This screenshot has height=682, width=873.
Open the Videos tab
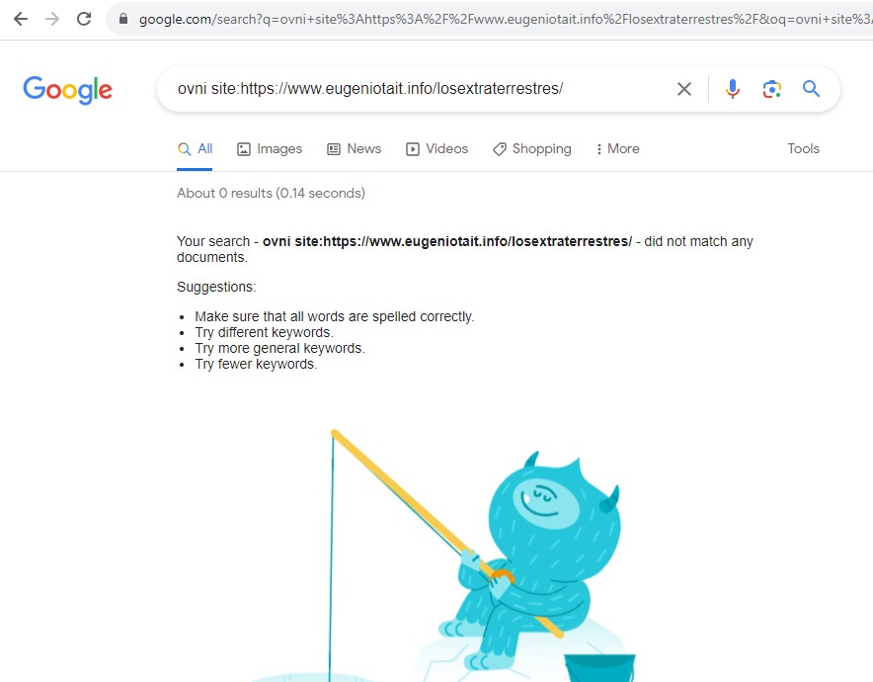coord(437,149)
